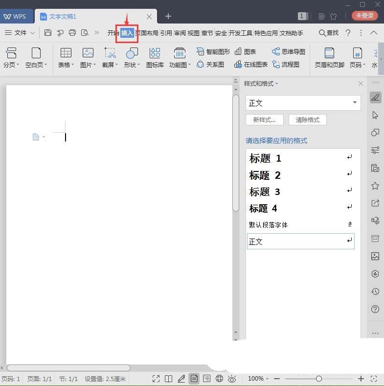Click the help question icon in right sidebar
This screenshot has width=384, height=386.
[375, 309]
